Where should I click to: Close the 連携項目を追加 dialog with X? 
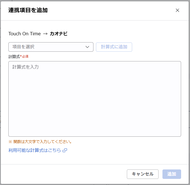coord(177,10)
